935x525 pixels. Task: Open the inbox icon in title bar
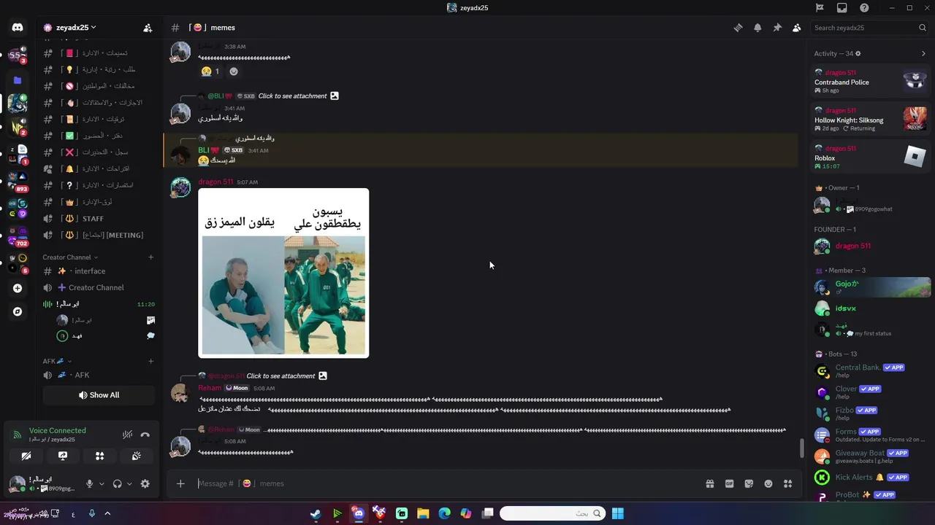pos(842,7)
